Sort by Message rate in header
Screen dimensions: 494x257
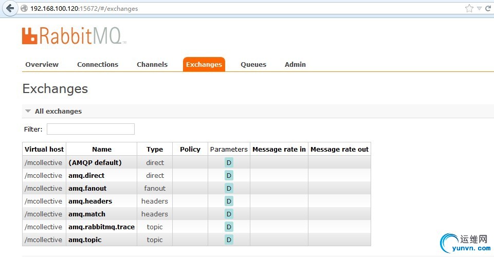279,149
